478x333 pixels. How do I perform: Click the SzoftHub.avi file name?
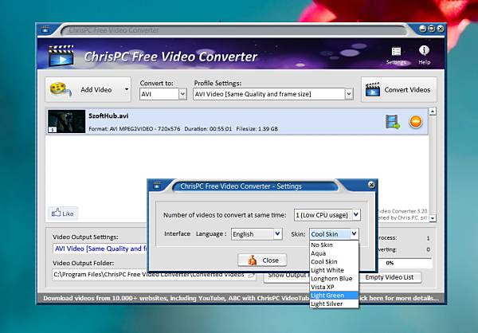point(108,116)
